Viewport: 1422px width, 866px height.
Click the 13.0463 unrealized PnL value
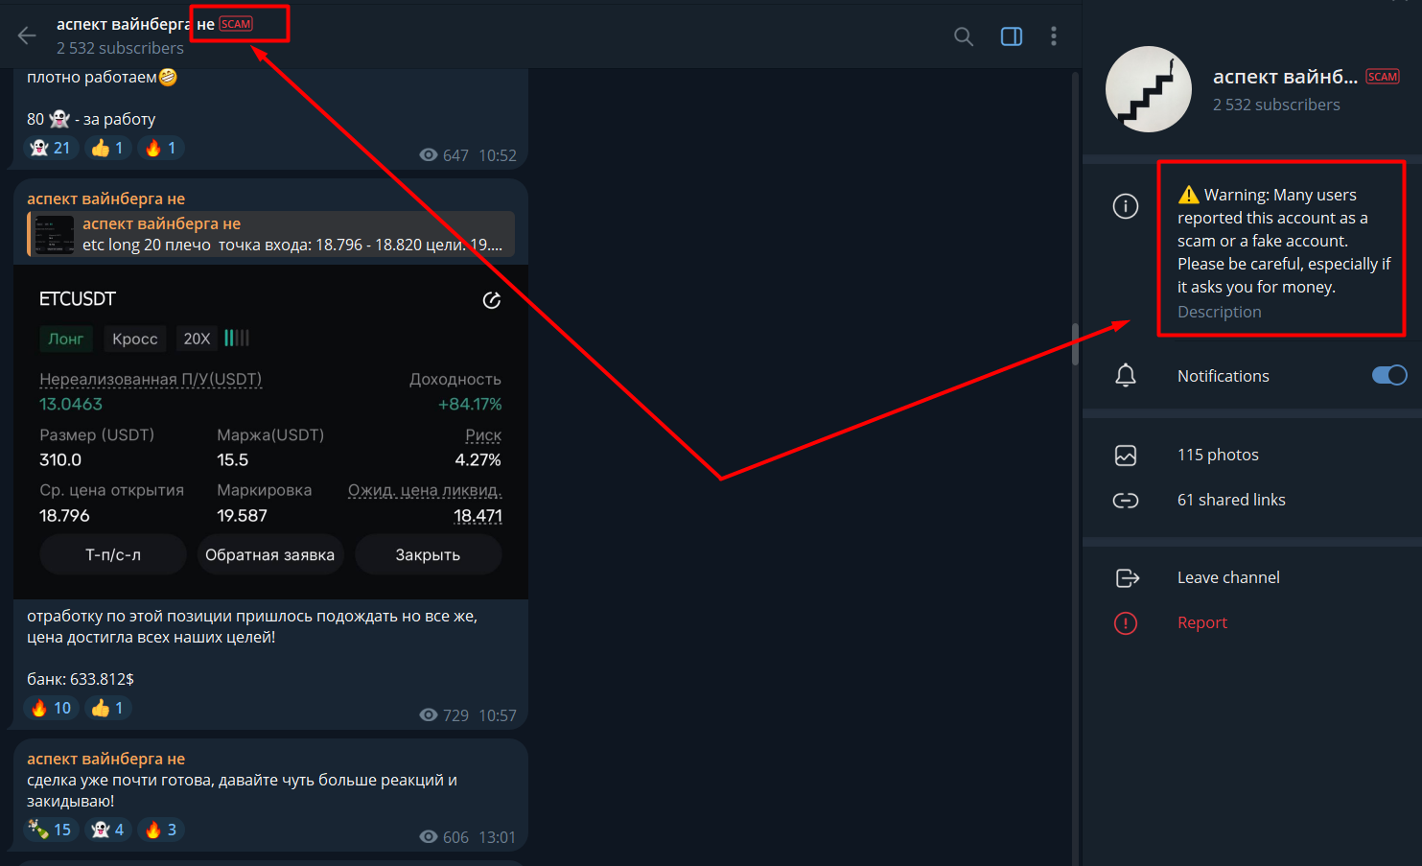pos(71,404)
